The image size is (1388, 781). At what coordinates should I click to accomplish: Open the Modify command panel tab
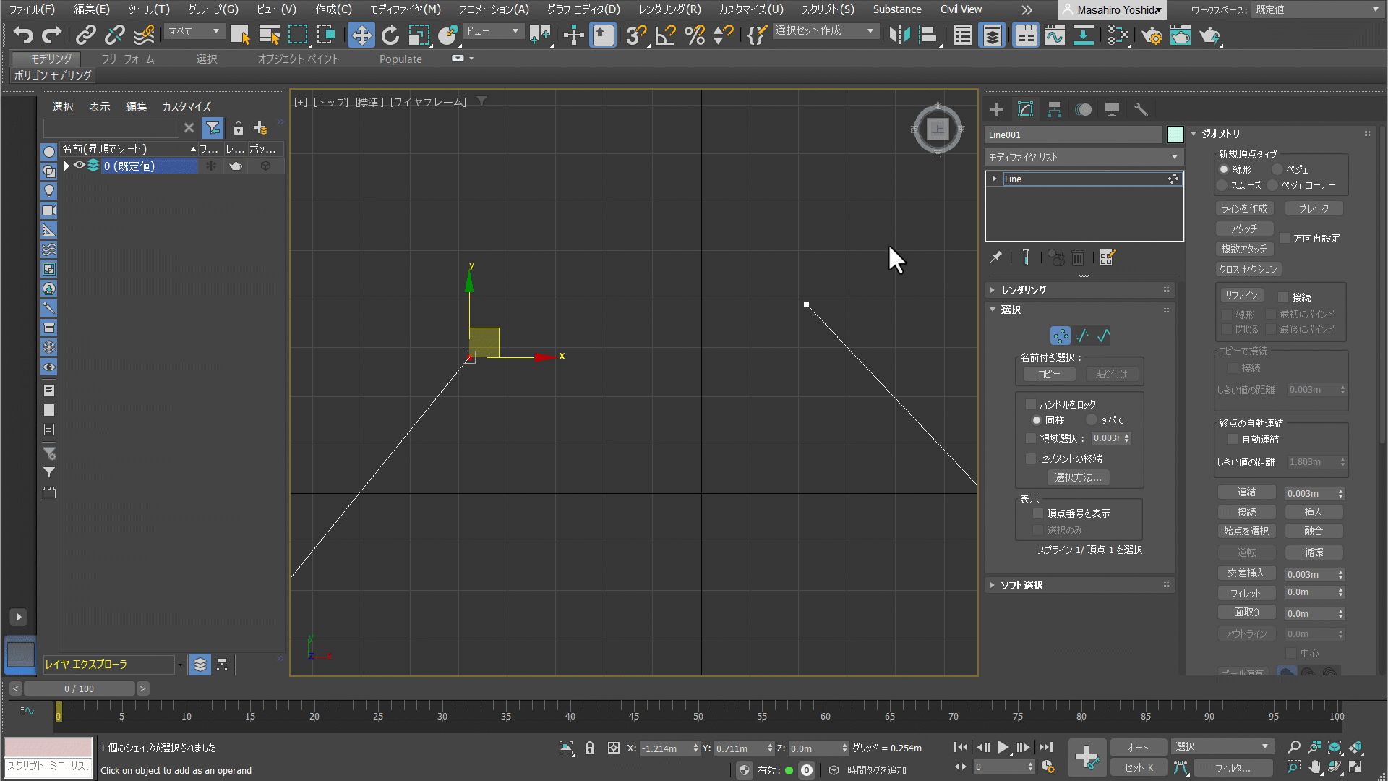tap(1025, 109)
